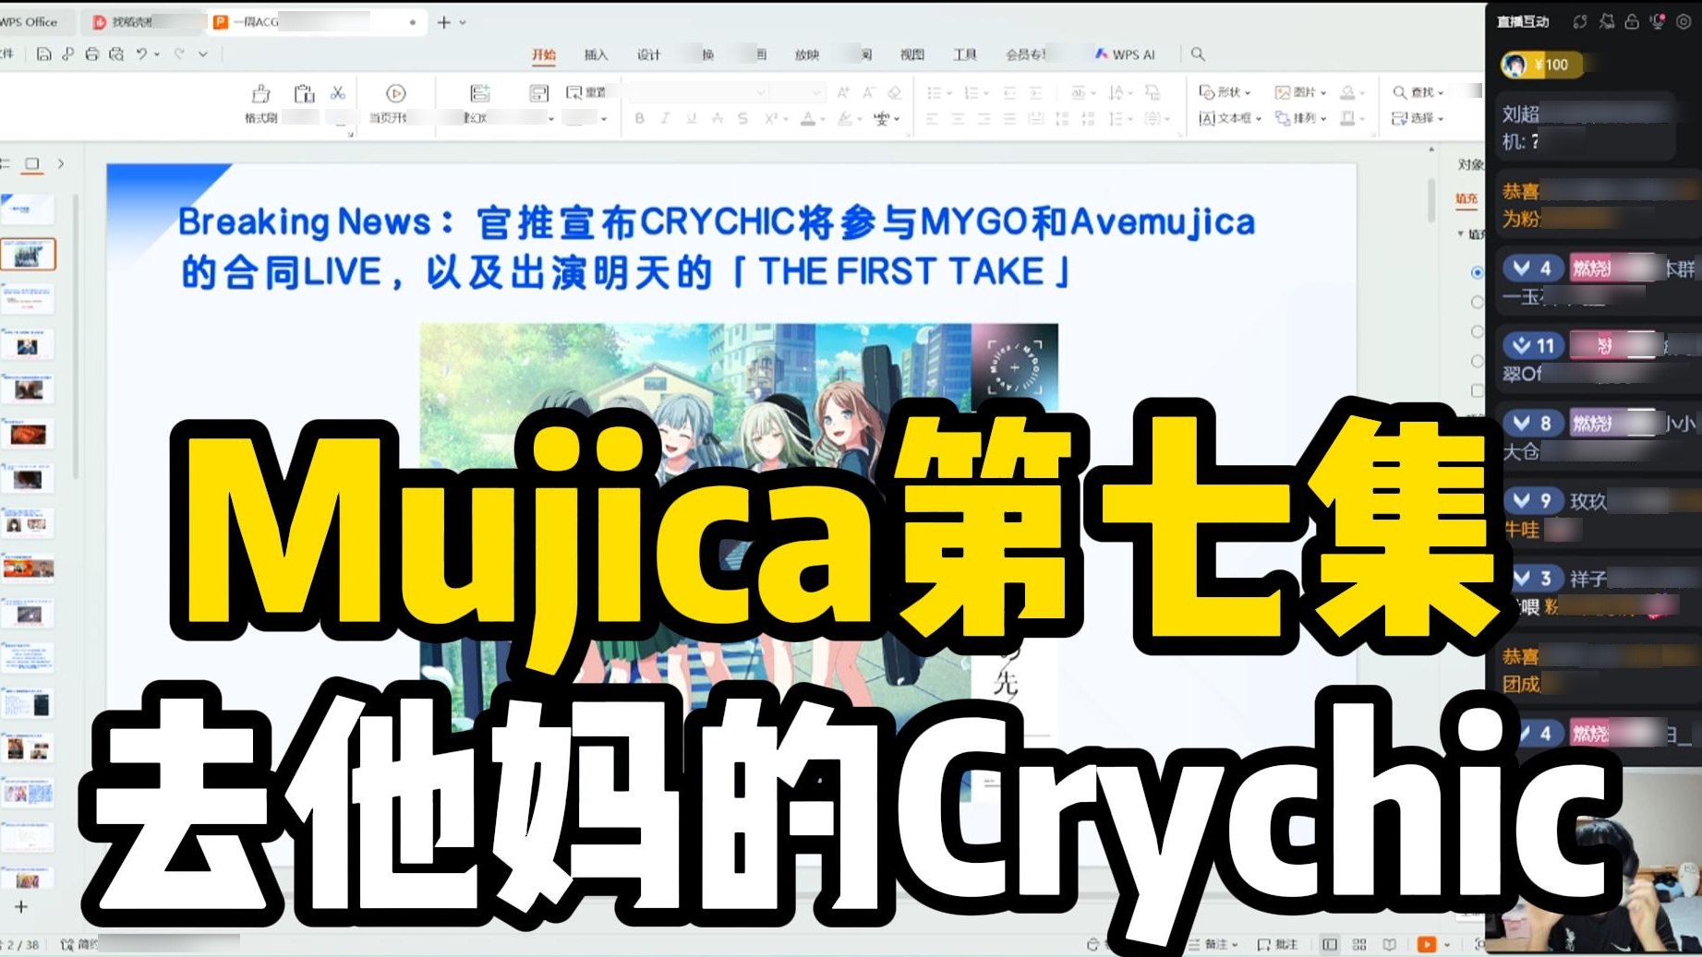This screenshot has height=957, width=1702.
Task: Open the Shapes (形状) dropdown
Action: [1225, 92]
